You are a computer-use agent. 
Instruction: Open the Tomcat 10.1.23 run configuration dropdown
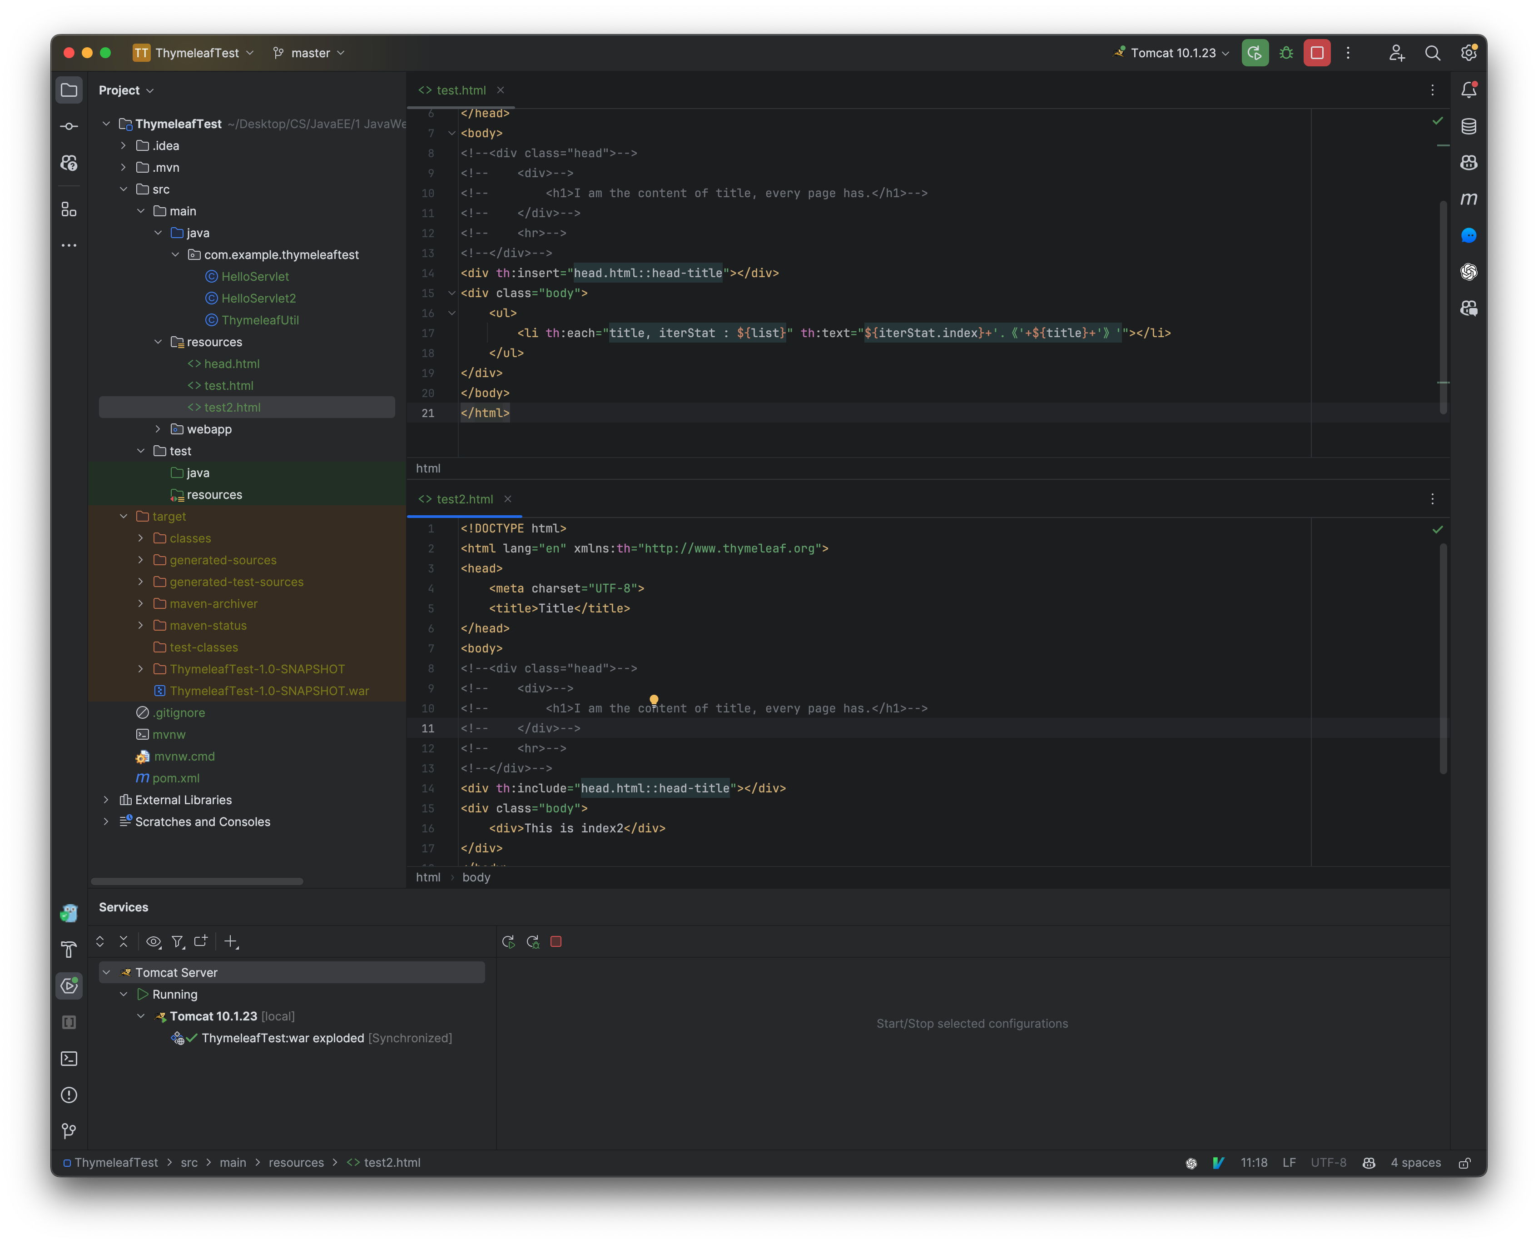pos(1172,53)
